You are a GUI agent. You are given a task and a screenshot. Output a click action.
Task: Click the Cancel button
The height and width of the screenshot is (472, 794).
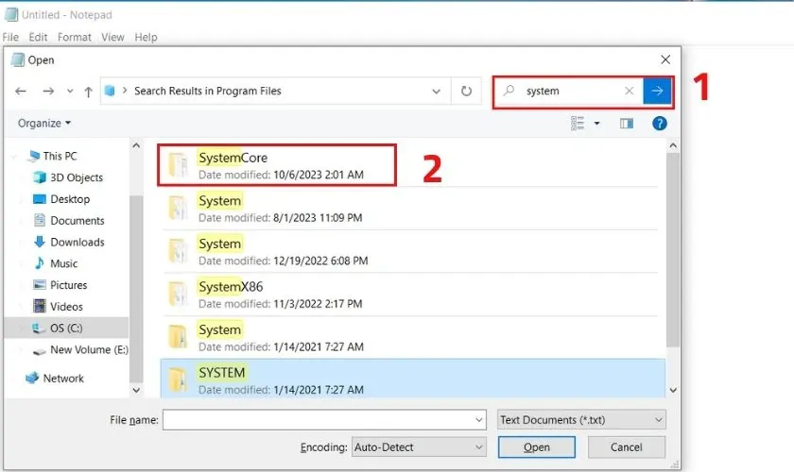point(627,447)
